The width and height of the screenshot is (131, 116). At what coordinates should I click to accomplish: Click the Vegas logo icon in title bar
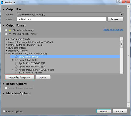(x=2, y=2)
